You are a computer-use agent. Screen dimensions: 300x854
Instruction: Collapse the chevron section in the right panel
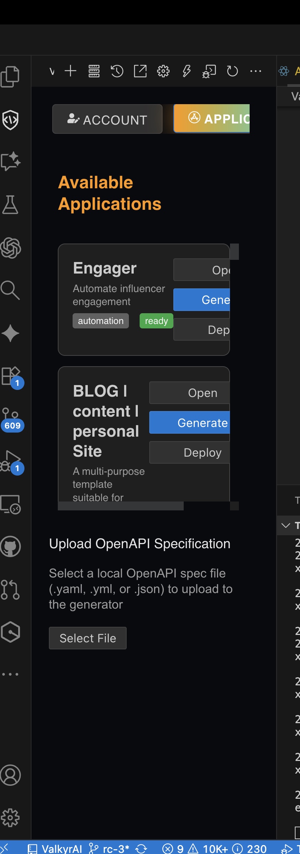[286, 525]
